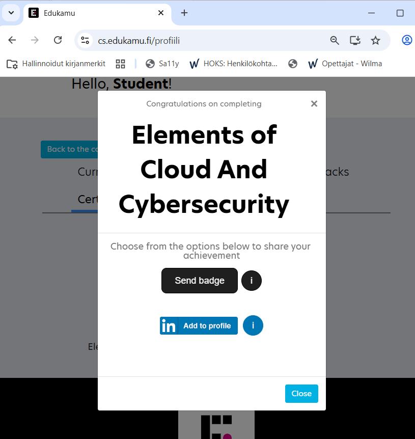
Task: Open a new tab with the plus button
Action: tap(184, 13)
